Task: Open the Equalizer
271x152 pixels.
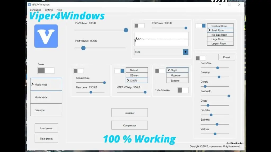Action: (130, 113)
